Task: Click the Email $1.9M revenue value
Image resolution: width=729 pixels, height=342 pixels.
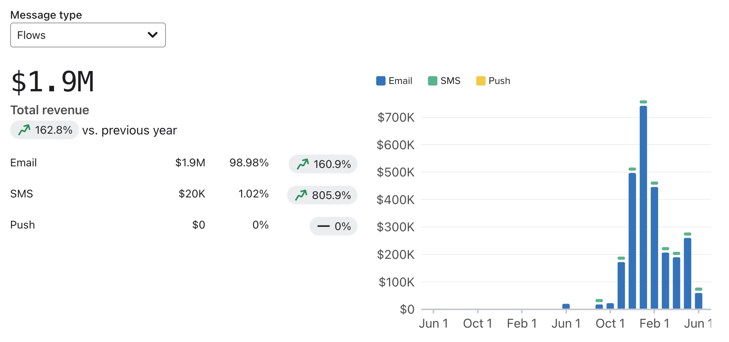Action: (x=190, y=163)
